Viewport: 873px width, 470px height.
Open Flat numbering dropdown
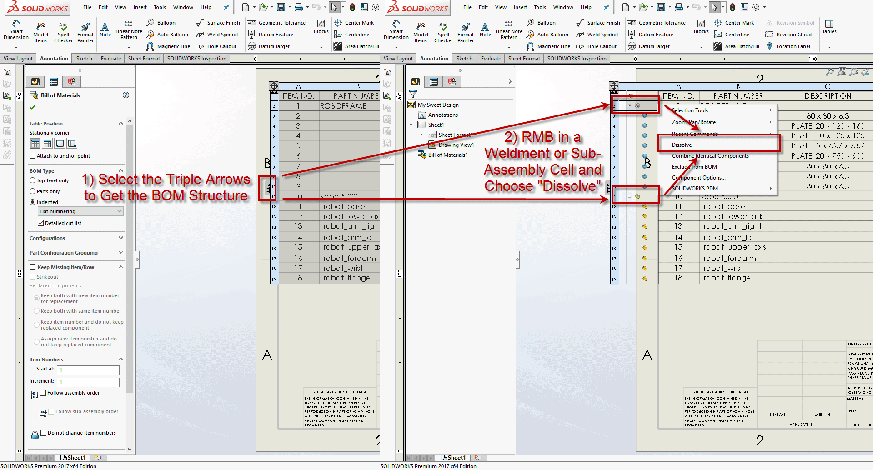(x=80, y=211)
